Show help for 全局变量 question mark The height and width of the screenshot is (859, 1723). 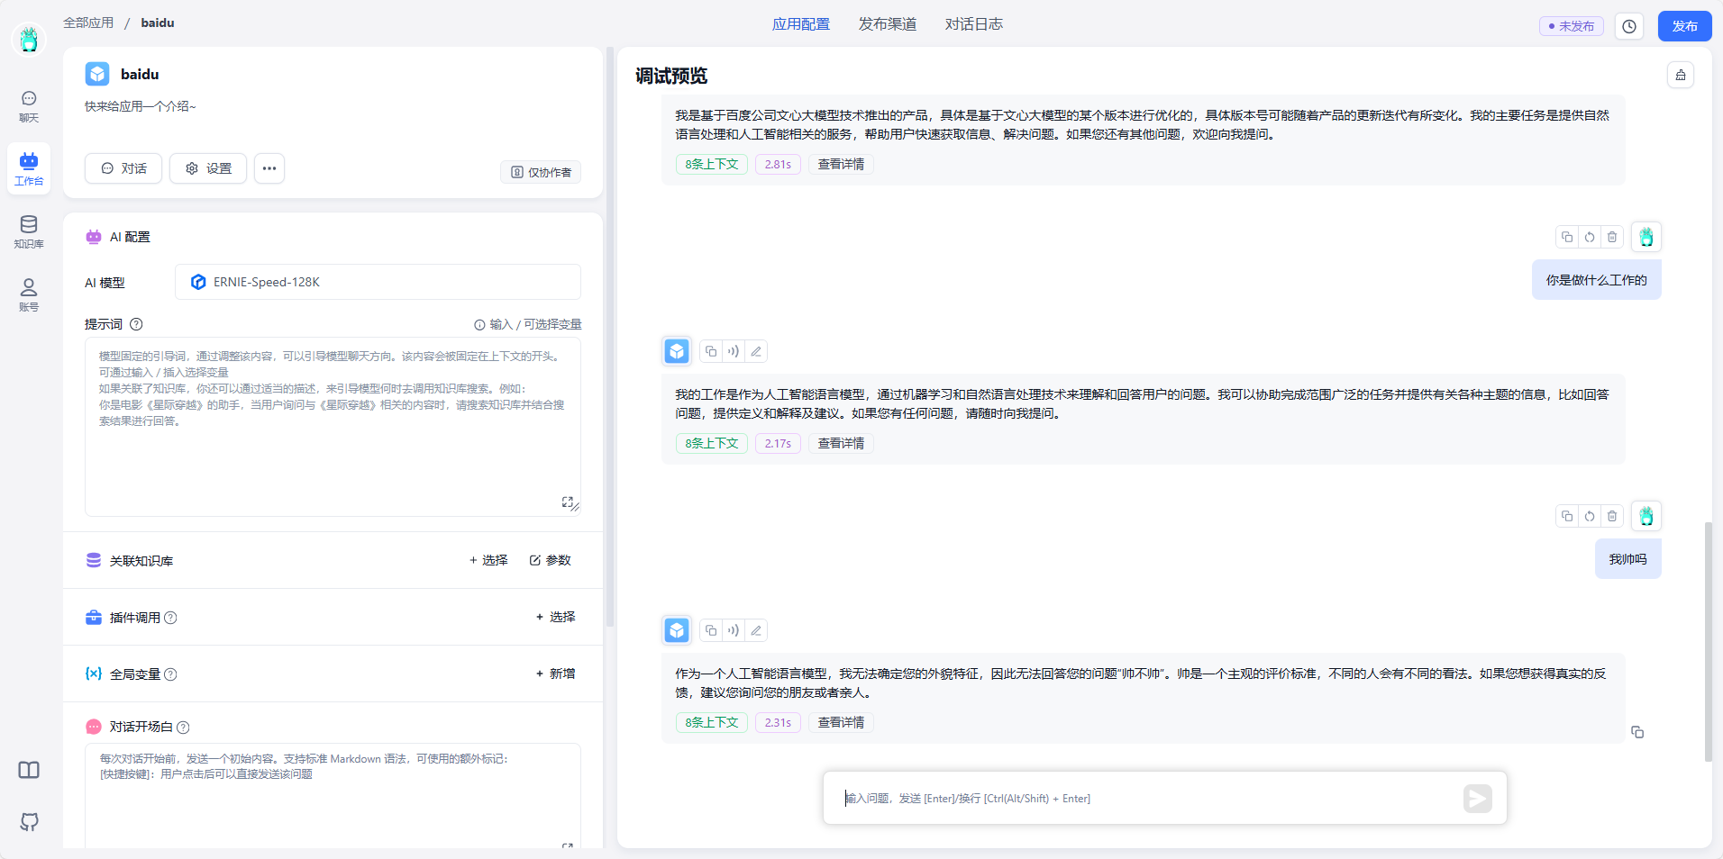(170, 674)
